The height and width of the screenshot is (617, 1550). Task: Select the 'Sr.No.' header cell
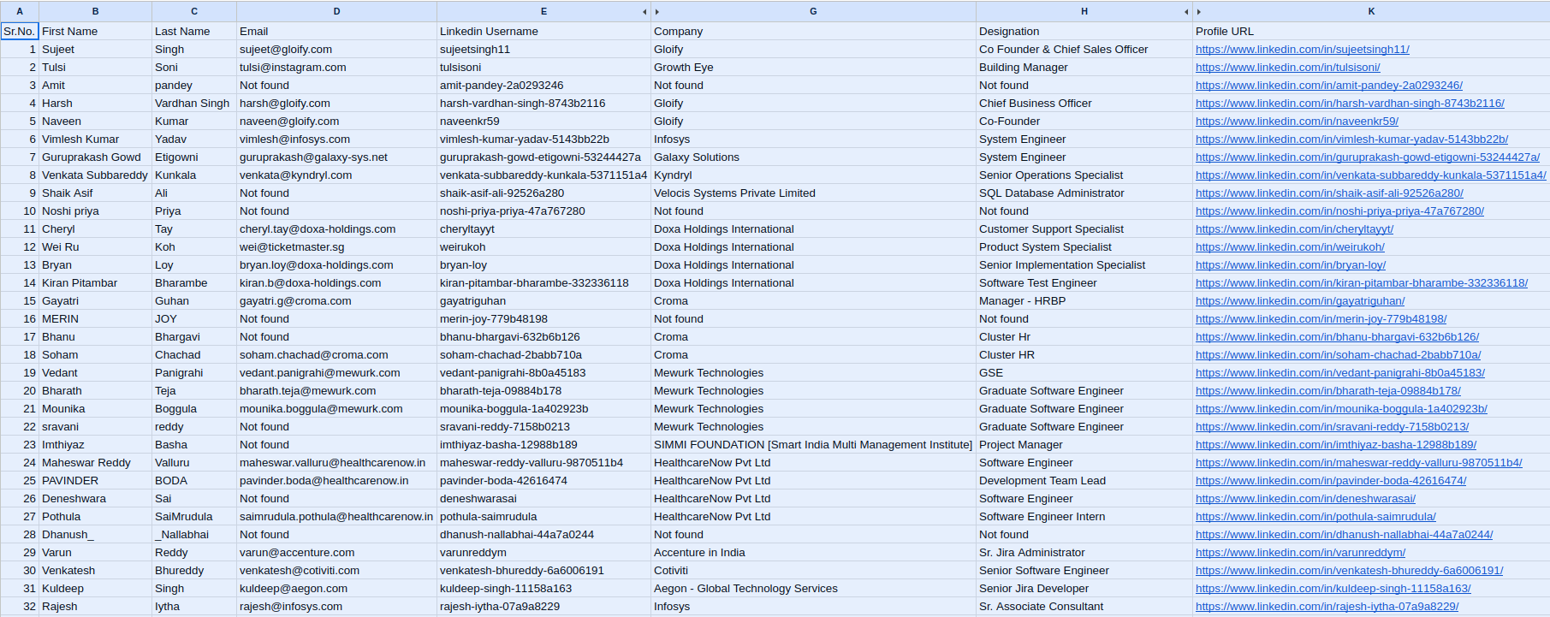pos(20,32)
